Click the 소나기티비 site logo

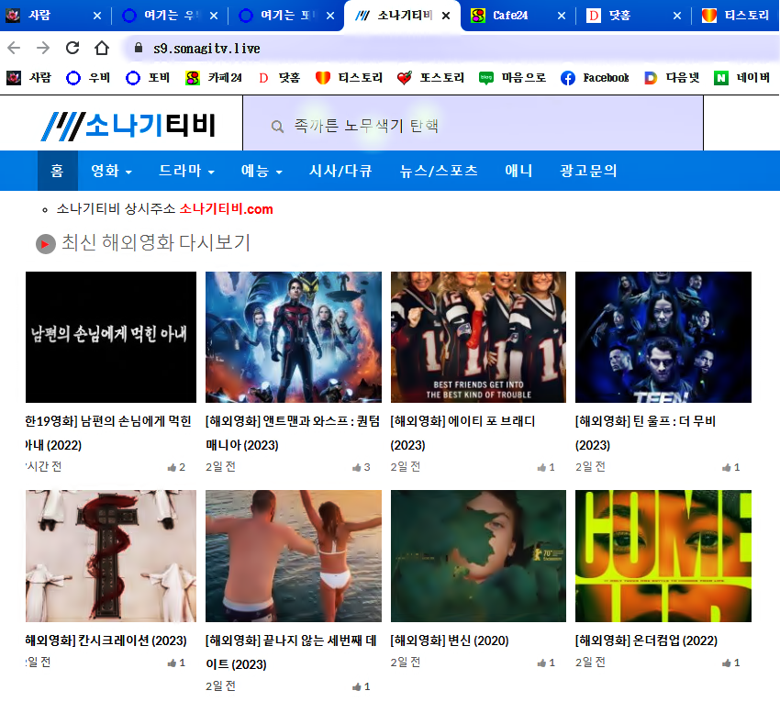(x=128, y=126)
